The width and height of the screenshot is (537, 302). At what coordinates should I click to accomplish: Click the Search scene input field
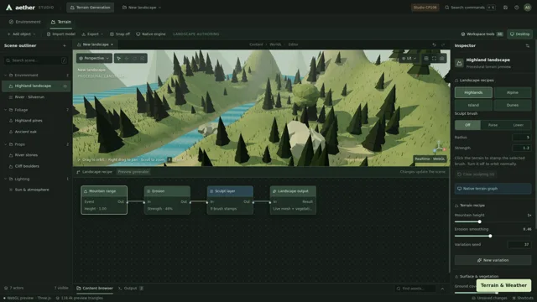tap(36, 60)
